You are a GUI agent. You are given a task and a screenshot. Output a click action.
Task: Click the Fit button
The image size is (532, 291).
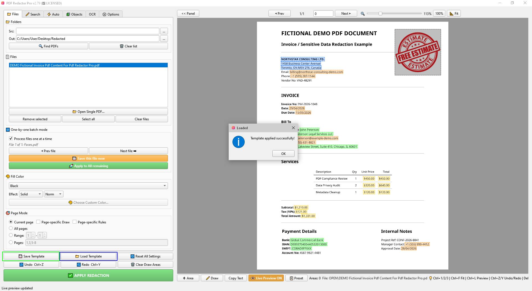[x=454, y=14]
